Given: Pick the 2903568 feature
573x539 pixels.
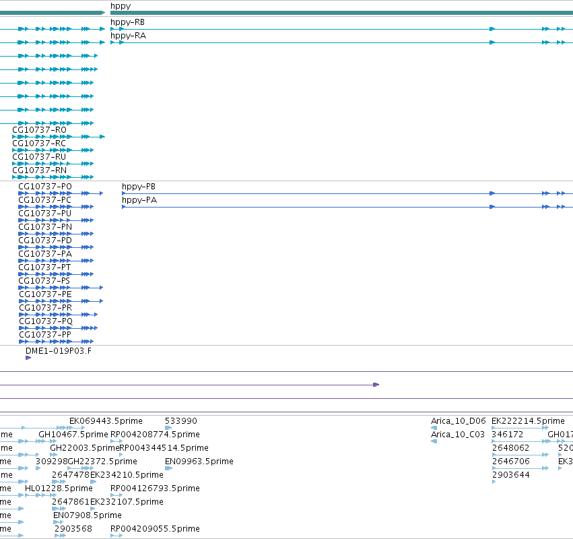Looking at the screenshot, I should 73,529.
